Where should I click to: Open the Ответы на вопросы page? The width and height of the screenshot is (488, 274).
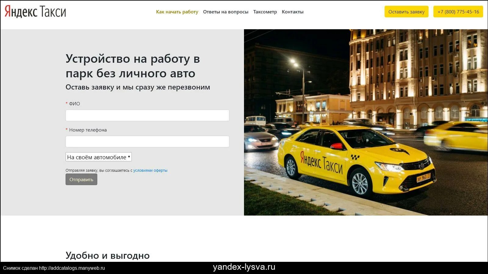pyautogui.click(x=226, y=12)
